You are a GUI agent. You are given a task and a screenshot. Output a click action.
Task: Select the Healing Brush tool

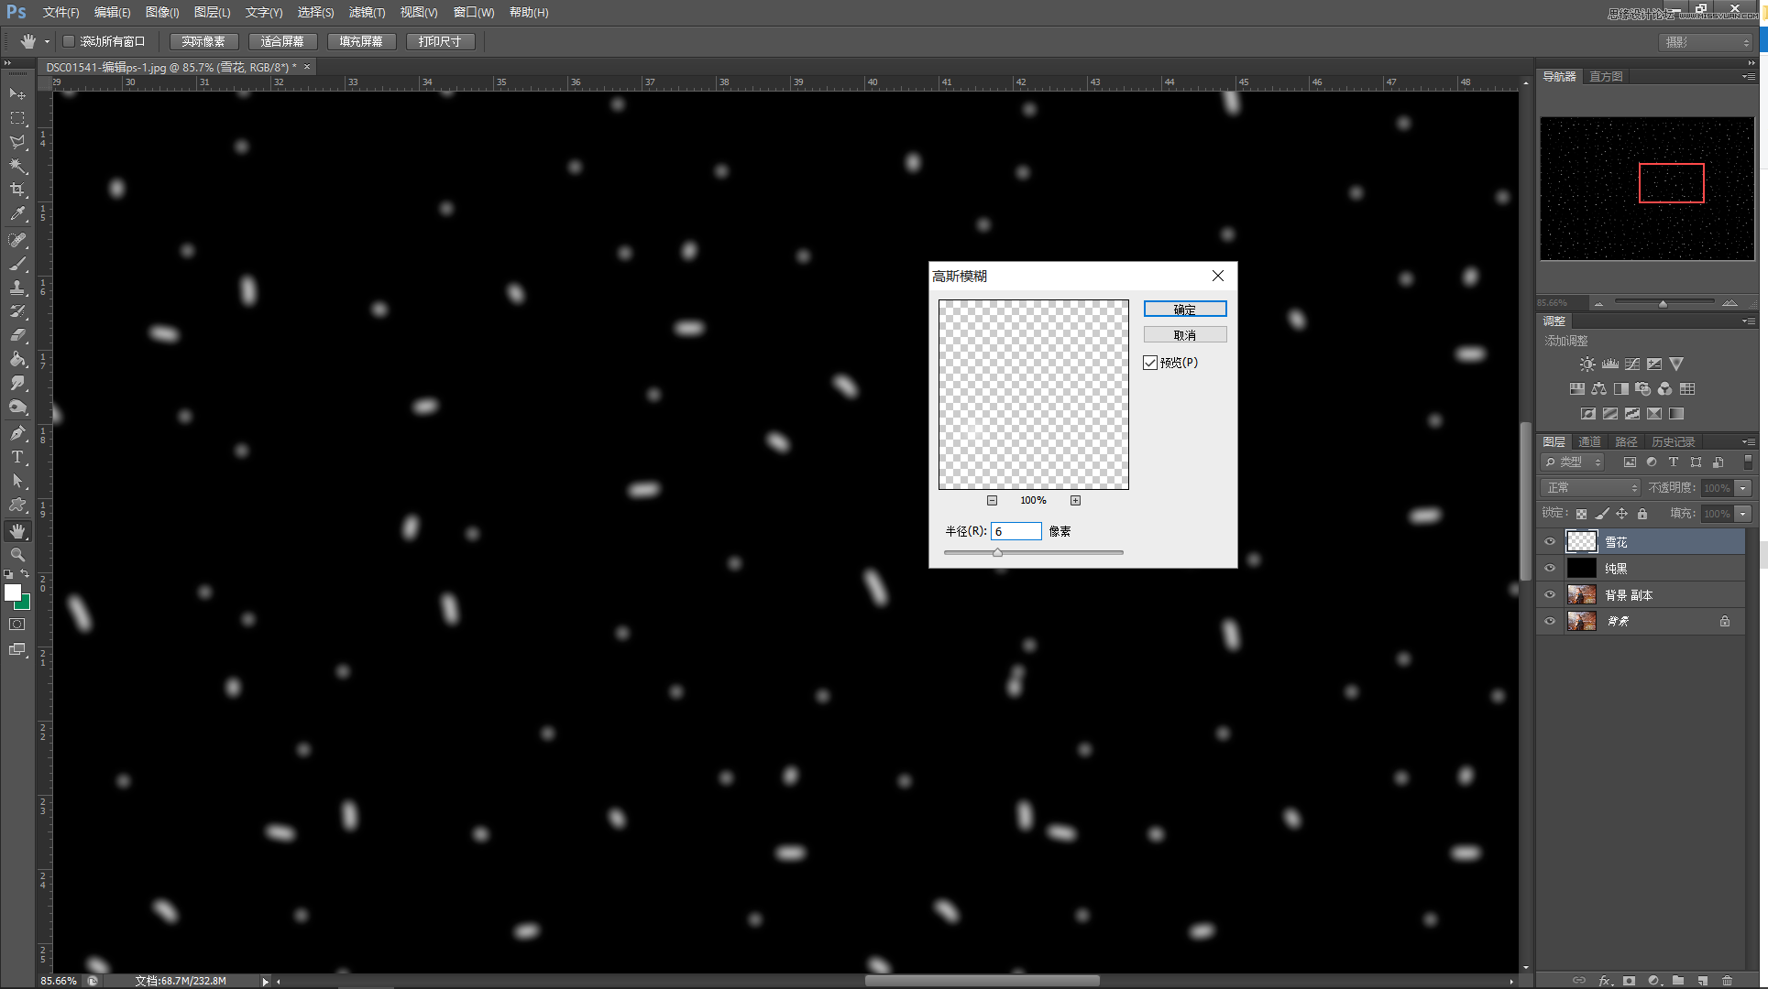point(17,240)
